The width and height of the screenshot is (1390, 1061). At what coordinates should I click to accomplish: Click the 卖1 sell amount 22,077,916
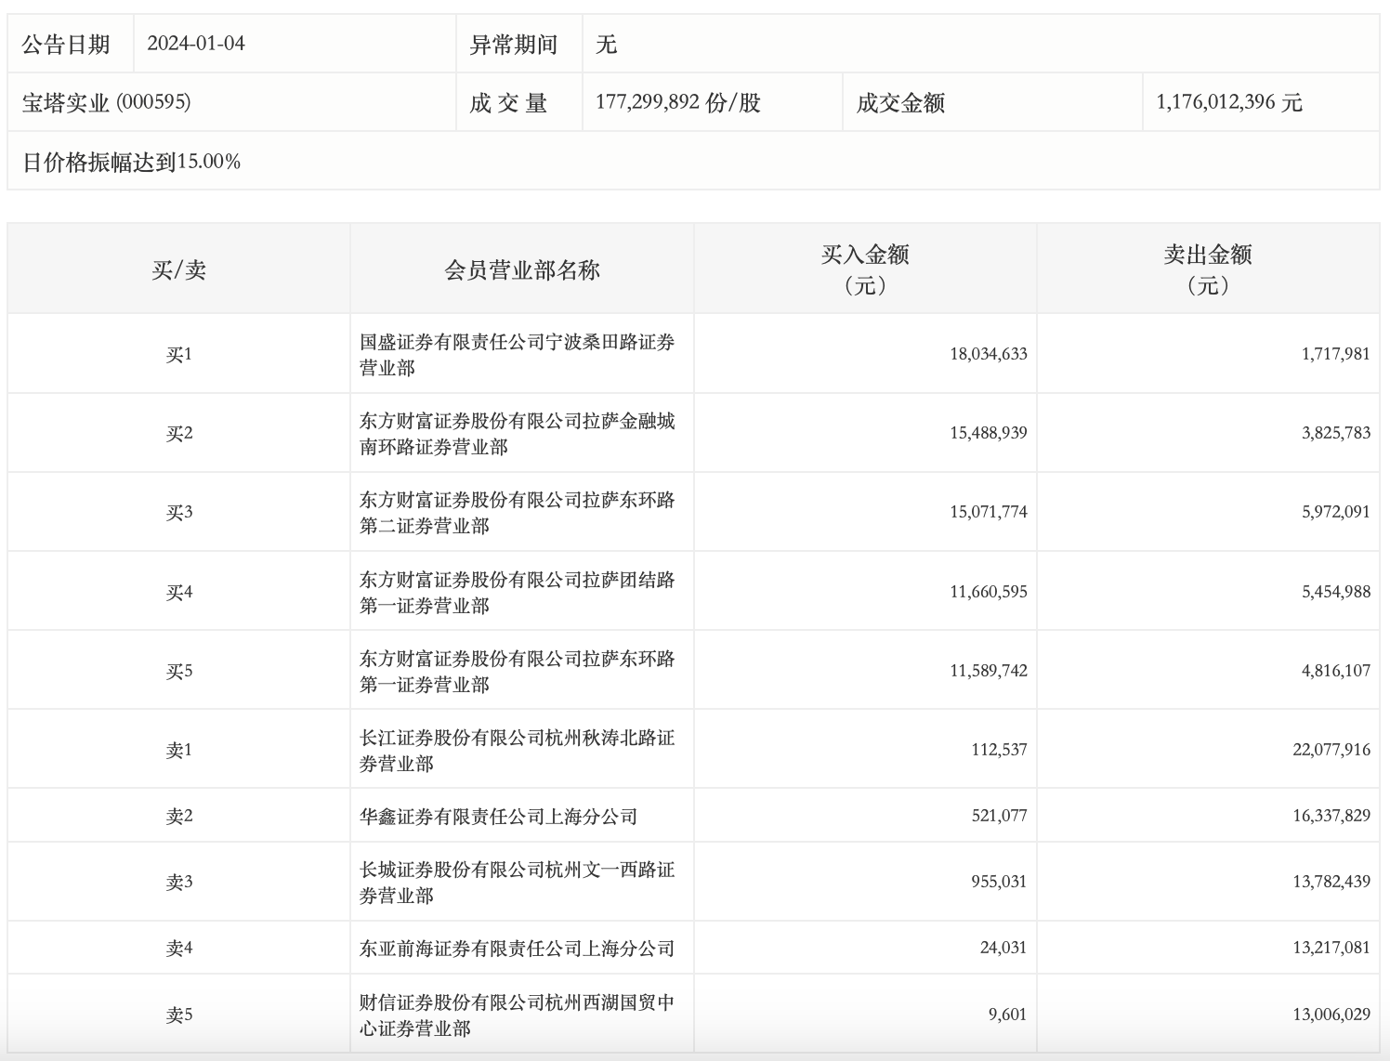point(1331,750)
